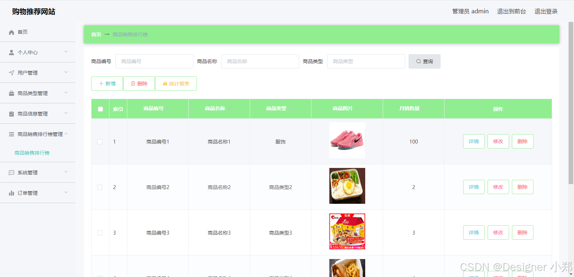
Task: Click the clipboard icon for 商品信息管理
Action: 11,114
